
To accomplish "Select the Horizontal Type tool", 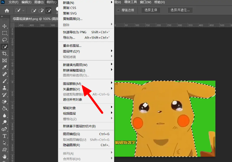I will pos(5,136).
